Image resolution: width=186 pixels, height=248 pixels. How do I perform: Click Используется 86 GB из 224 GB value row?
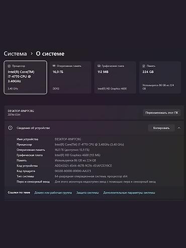point(75,160)
